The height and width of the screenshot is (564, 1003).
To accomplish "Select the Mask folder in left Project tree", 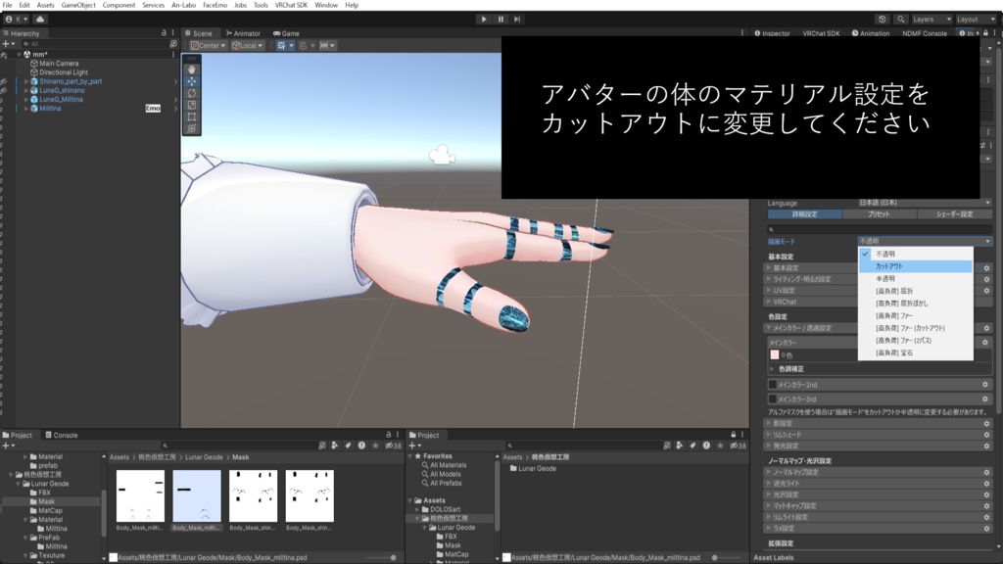I will [47, 502].
